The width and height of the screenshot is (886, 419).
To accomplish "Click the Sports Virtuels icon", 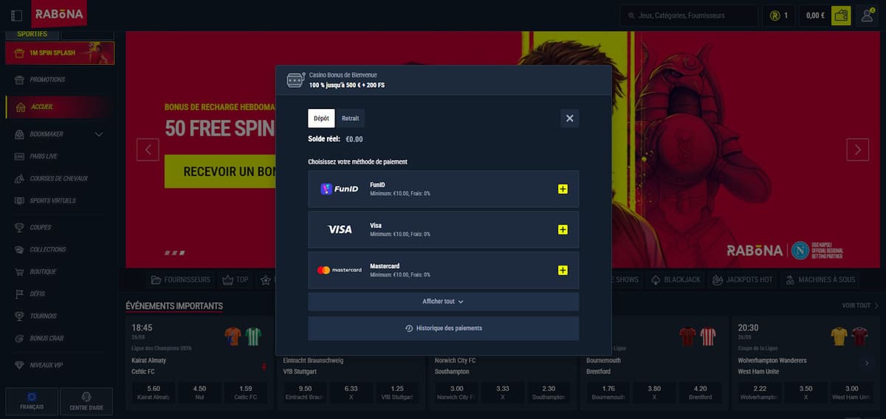I will [x=19, y=201].
